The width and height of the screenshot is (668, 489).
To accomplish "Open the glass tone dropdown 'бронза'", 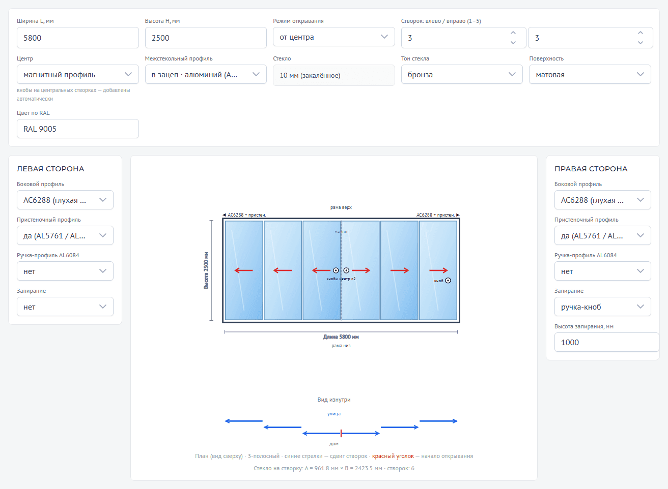I will [462, 74].
